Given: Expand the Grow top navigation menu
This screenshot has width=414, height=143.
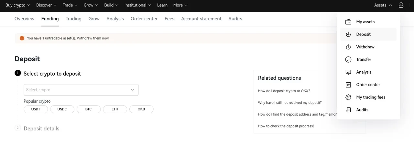Looking at the screenshot, I should [x=91, y=5].
